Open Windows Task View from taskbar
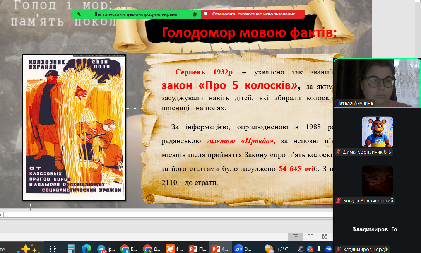 click(x=53, y=248)
